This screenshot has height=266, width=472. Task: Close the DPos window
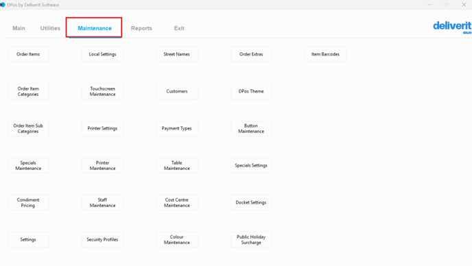click(x=464, y=5)
